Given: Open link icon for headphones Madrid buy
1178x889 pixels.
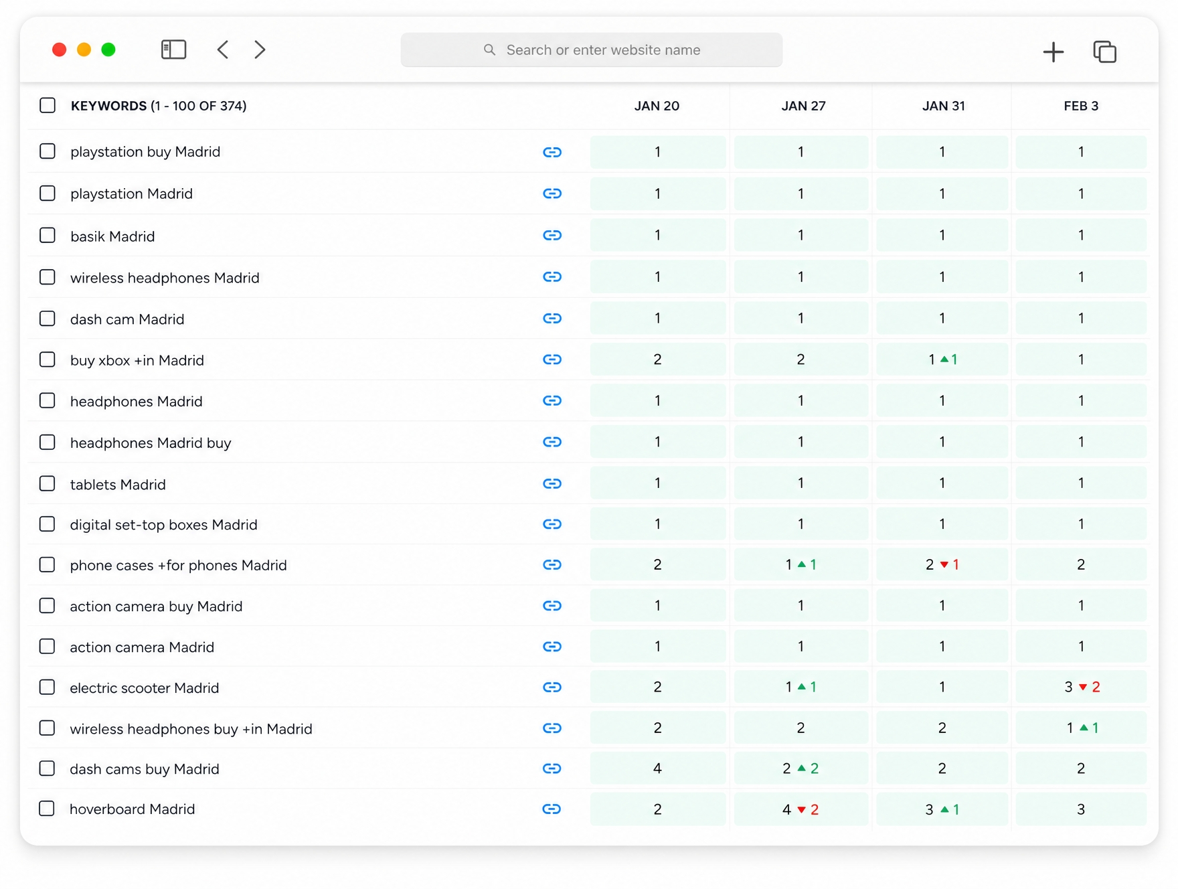Looking at the screenshot, I should point(552,442).
